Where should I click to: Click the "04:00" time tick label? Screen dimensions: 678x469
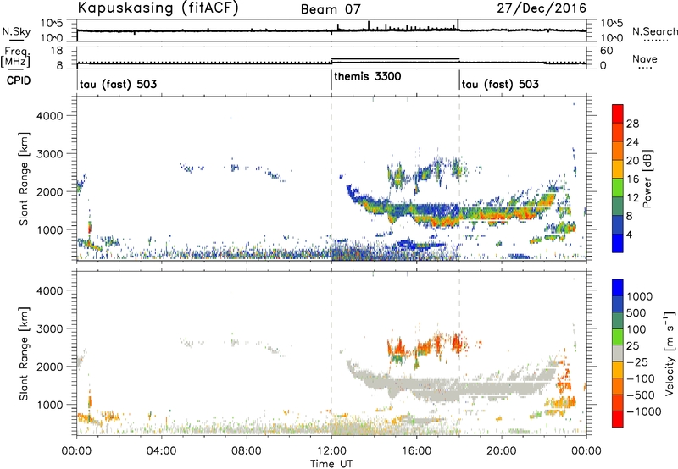pyautogui.click(x=162, y=451)
